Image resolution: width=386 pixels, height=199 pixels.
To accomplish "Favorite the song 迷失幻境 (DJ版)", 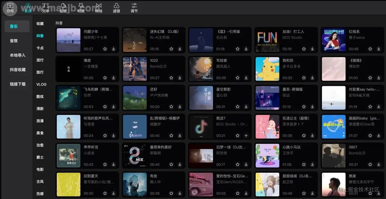I will pyautogui.click(x=171, y=49).
